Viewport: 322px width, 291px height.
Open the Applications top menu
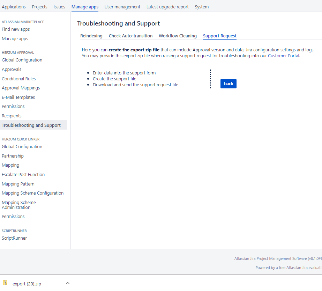click(x=14, y=7)
